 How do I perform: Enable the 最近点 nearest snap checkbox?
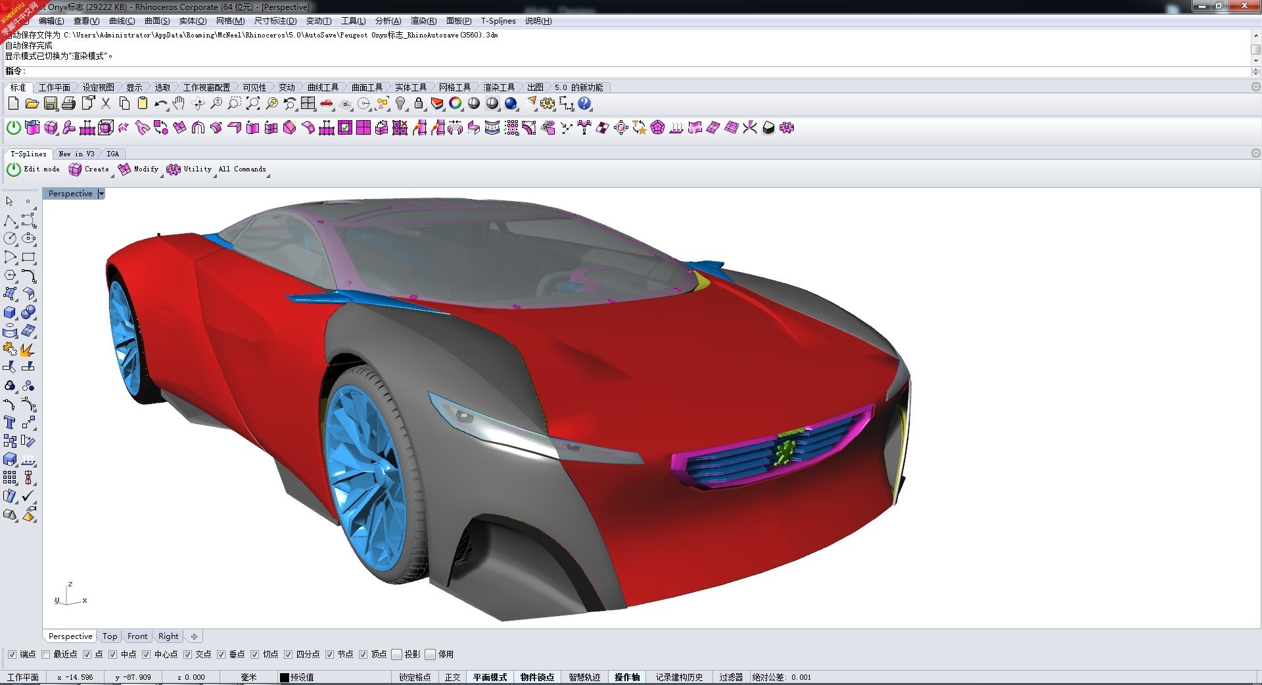pyautogui.click(x=45, y=654)
